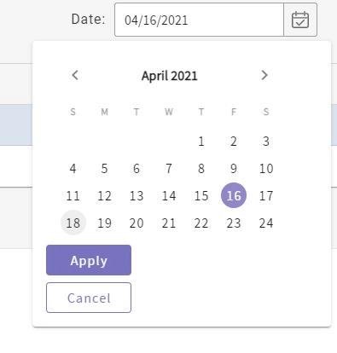The image size is (337, 353).
Task: Cancel the date selection
Action: point(89,298)
